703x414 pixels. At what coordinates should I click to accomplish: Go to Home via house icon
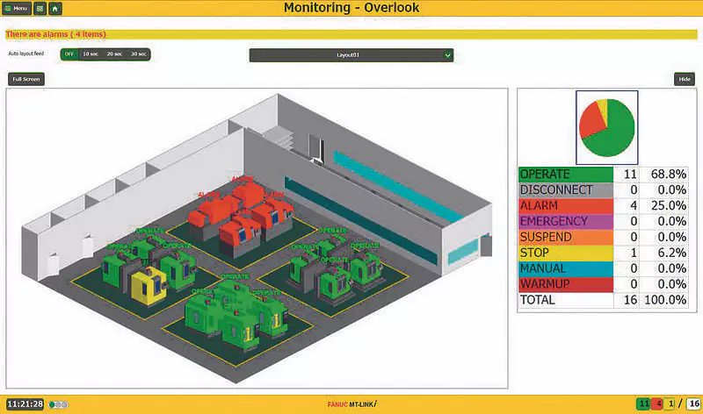(x=55, y=8)
